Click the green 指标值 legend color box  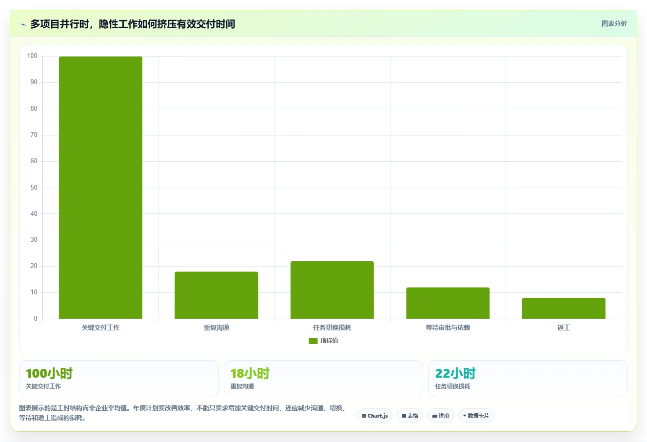(x=313, y=341)
